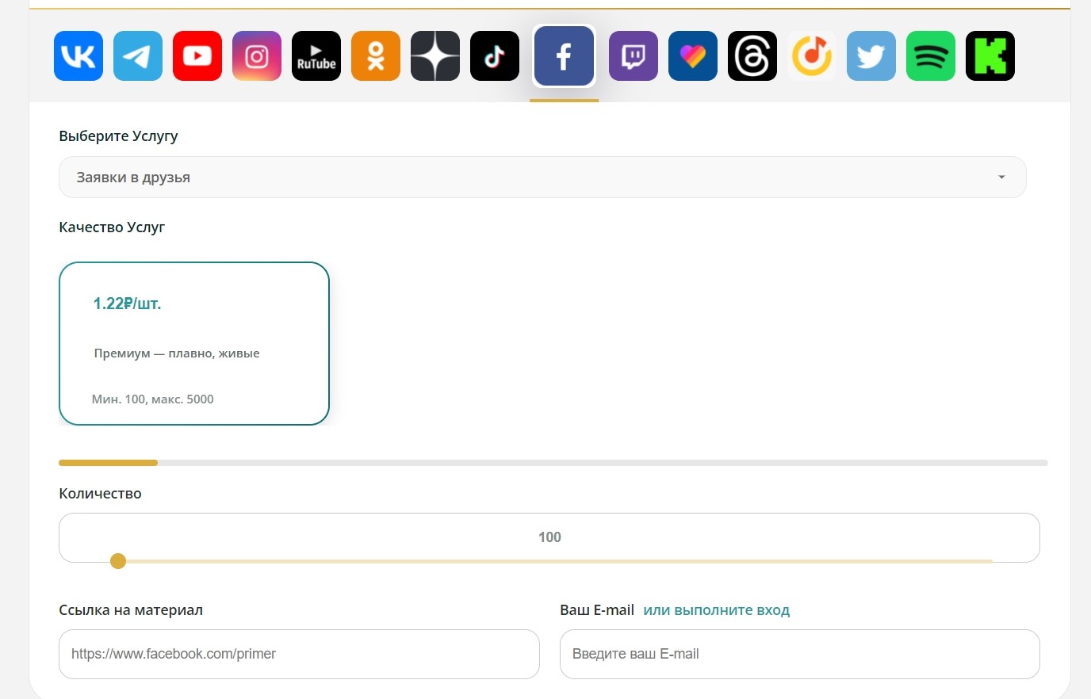Select the orange Odnoklassniki icon
This screenshot has height=699, width=1091.
click(x=376, y=56)
